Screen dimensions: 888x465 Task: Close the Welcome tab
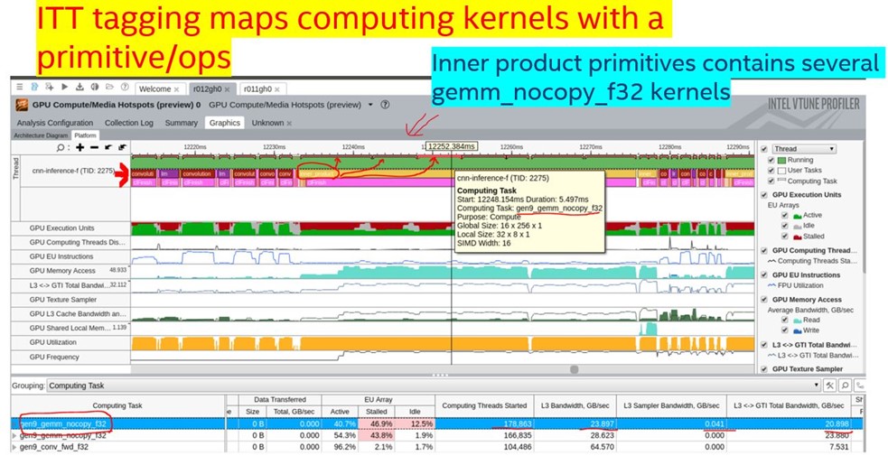coord(177,89)
